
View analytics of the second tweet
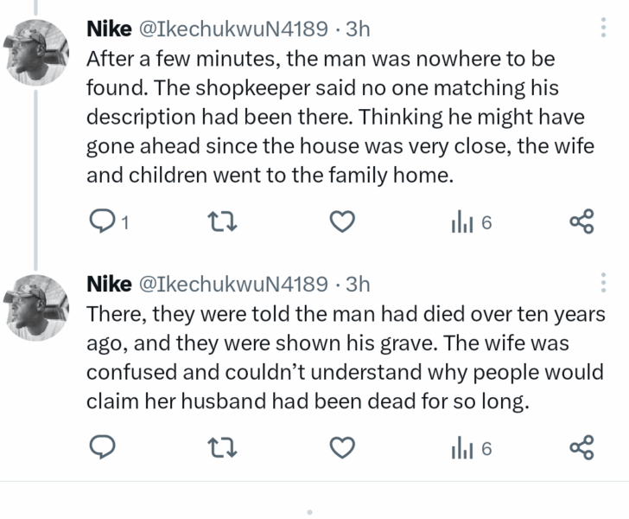(x=470, y=447)
